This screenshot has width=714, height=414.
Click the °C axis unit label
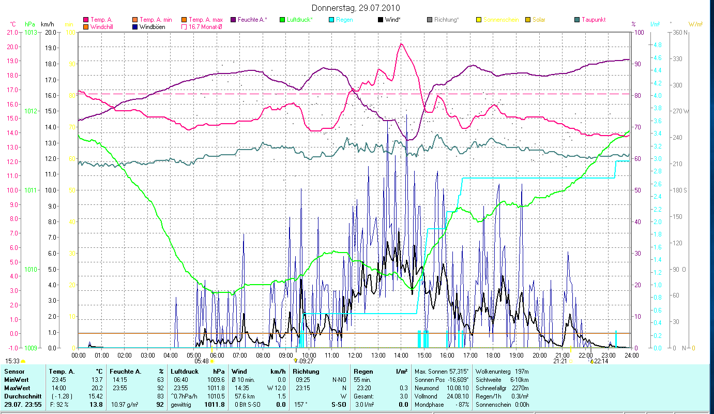pos(13,24)
